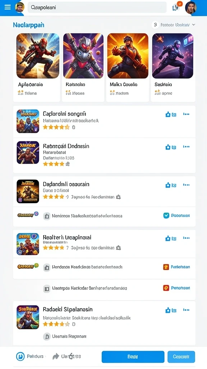Click the star rating of Caplorolai songrifi
The image size is (207, 369).
click(x=56, y=127)
